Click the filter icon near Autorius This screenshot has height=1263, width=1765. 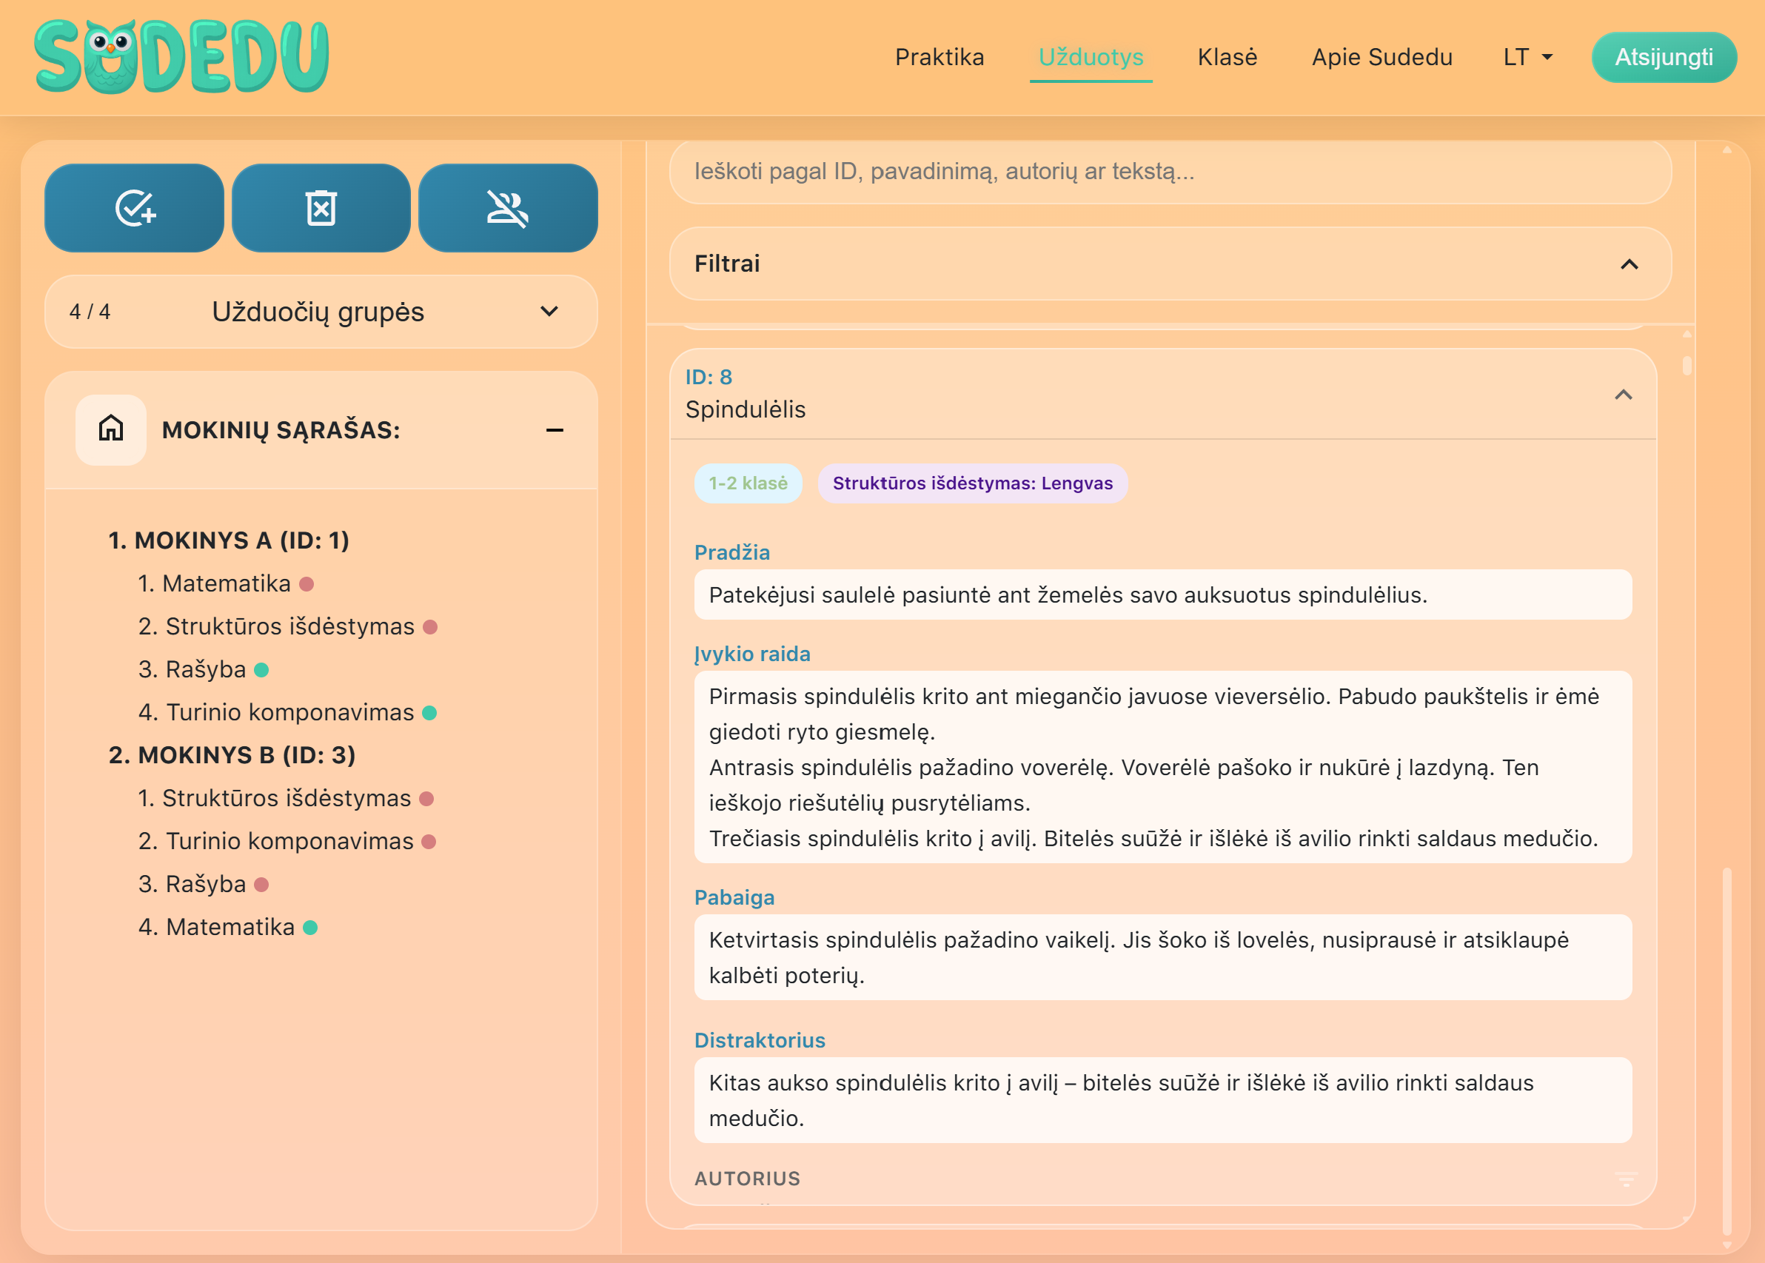pos(1626,1179)
